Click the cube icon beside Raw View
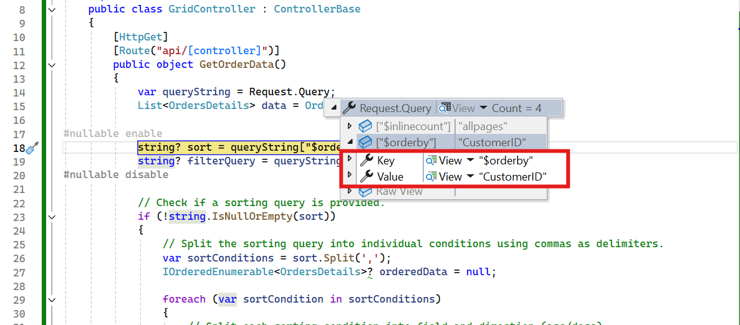This screenshot has width=740, height=325. [x=365, y=191]
